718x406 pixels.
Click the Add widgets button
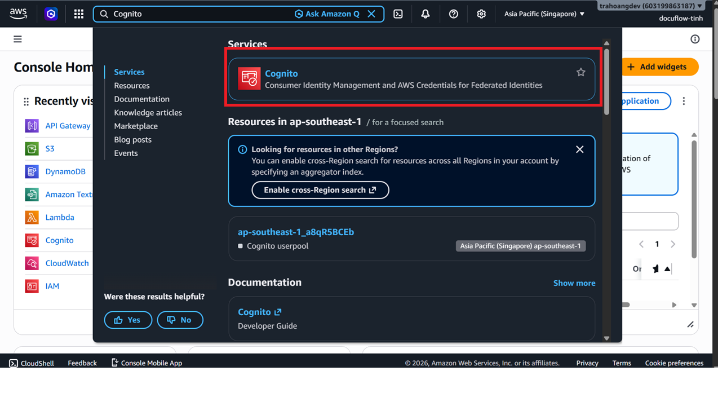point(660,67)
